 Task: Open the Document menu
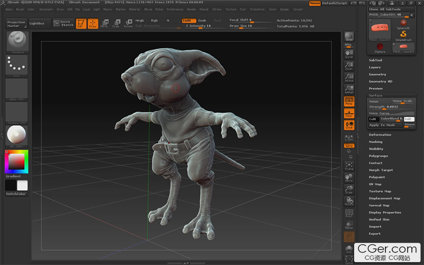46,10
